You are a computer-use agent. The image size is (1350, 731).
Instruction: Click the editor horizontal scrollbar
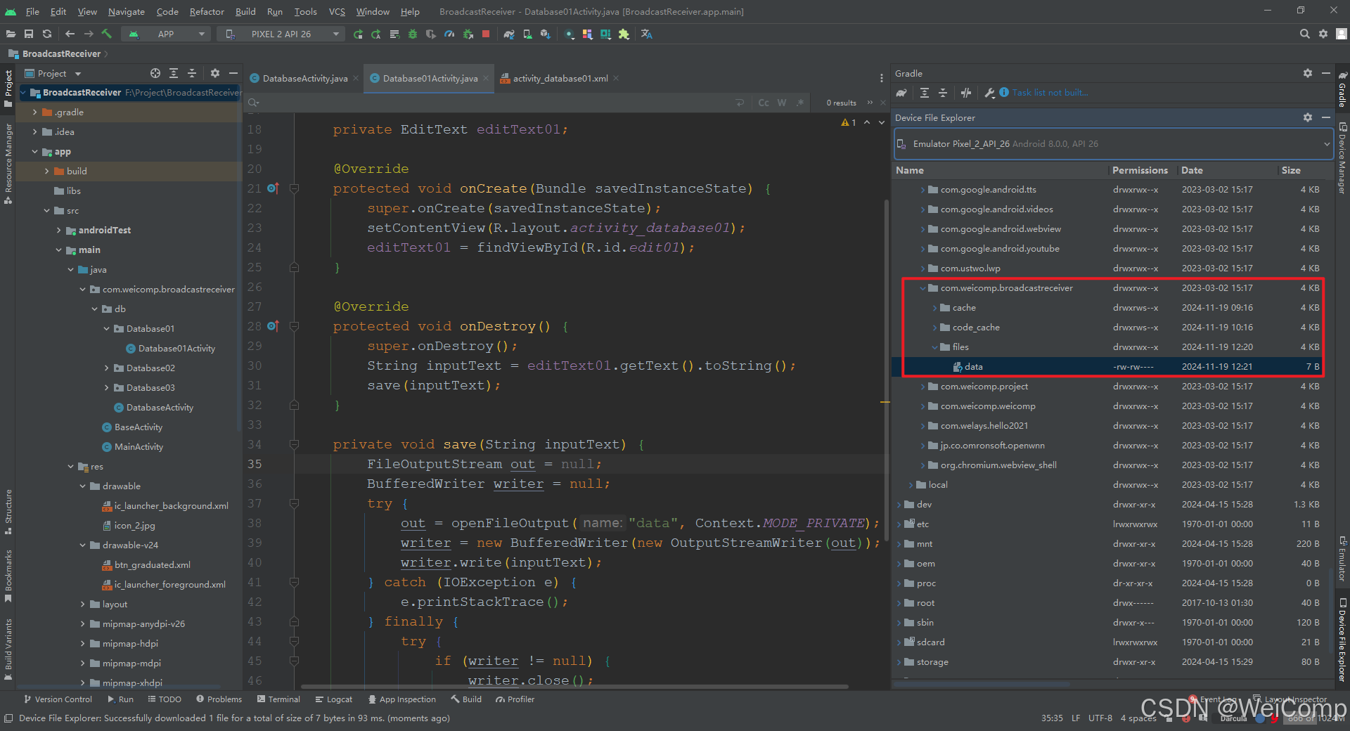click(574, 686)
